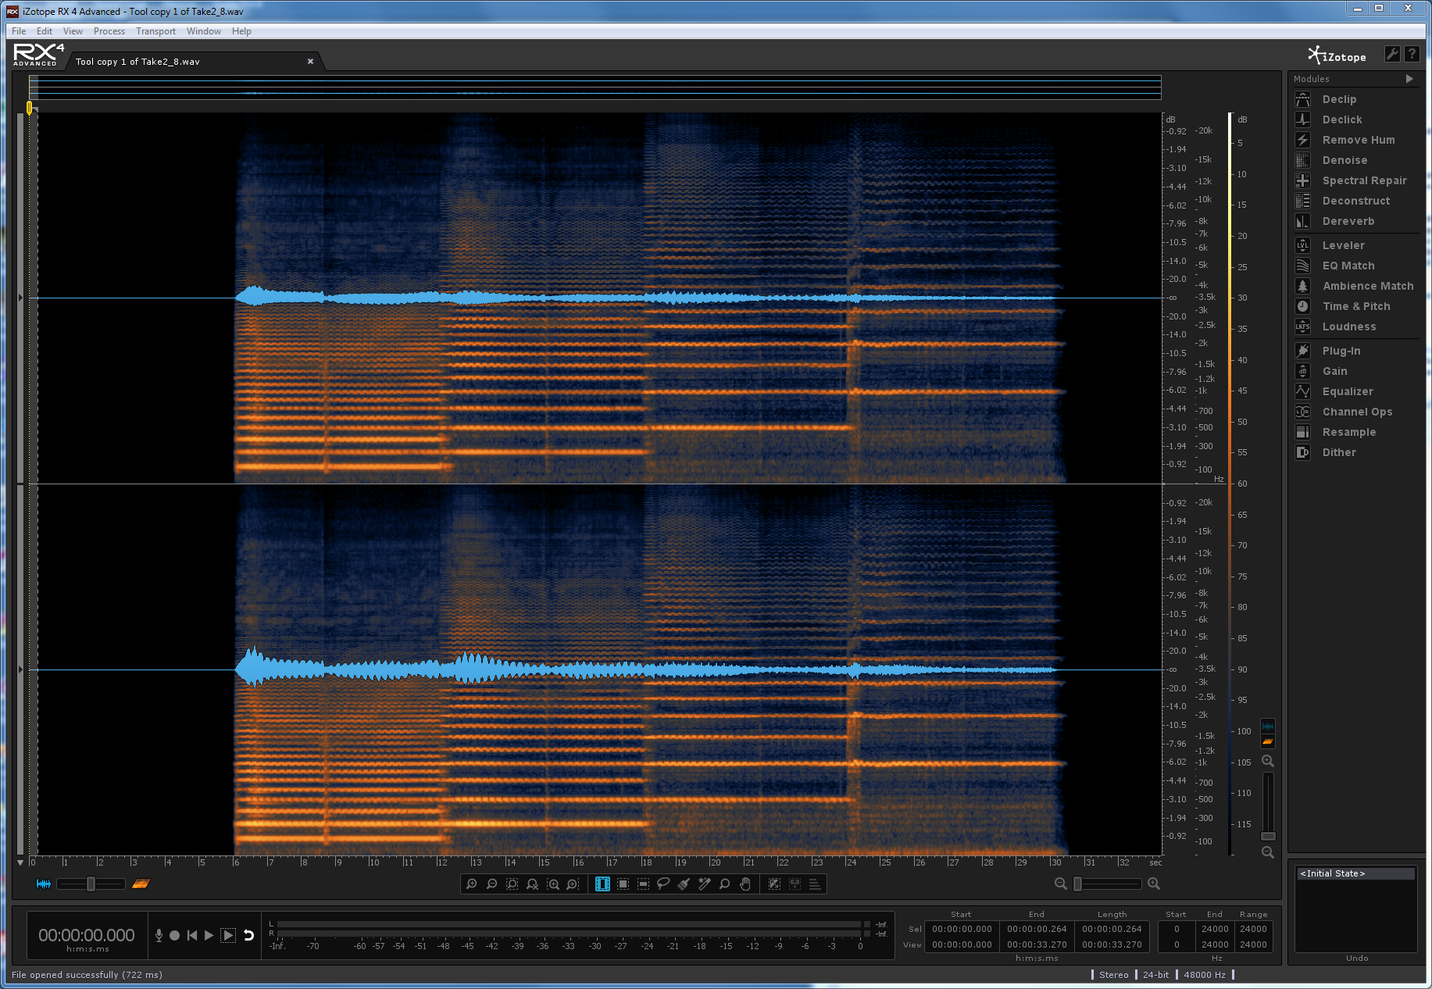Pick the Brush selection tool

click(684, 884)
